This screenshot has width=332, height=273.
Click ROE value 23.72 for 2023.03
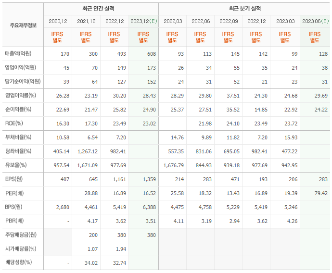coord(291,124)
